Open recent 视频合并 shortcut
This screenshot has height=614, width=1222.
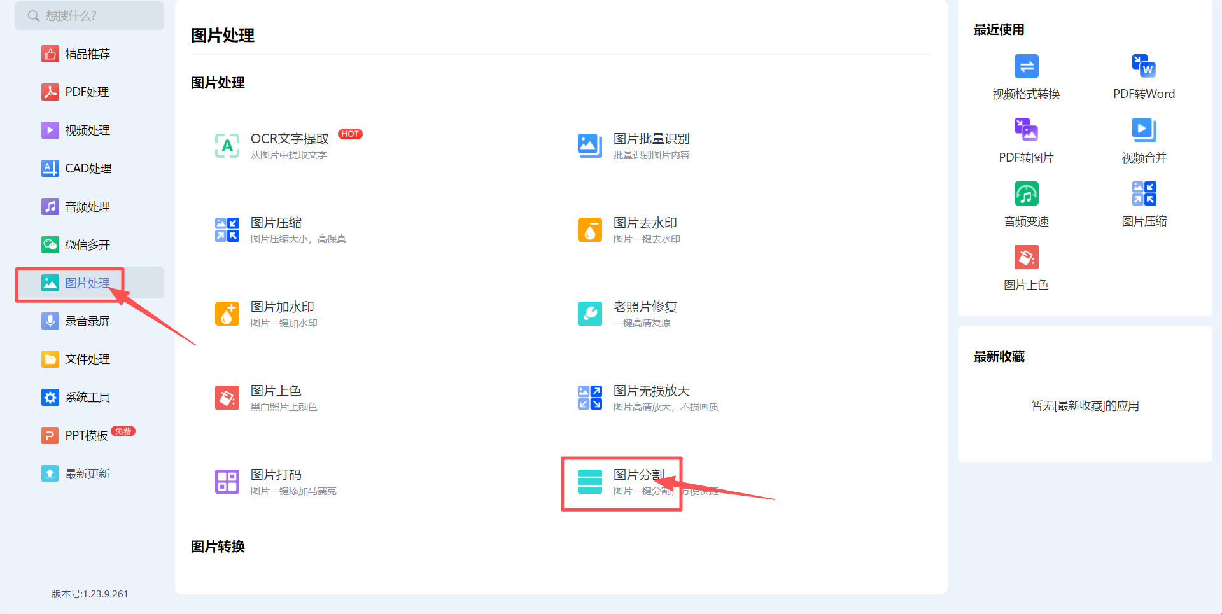(x=1144, y=141)
